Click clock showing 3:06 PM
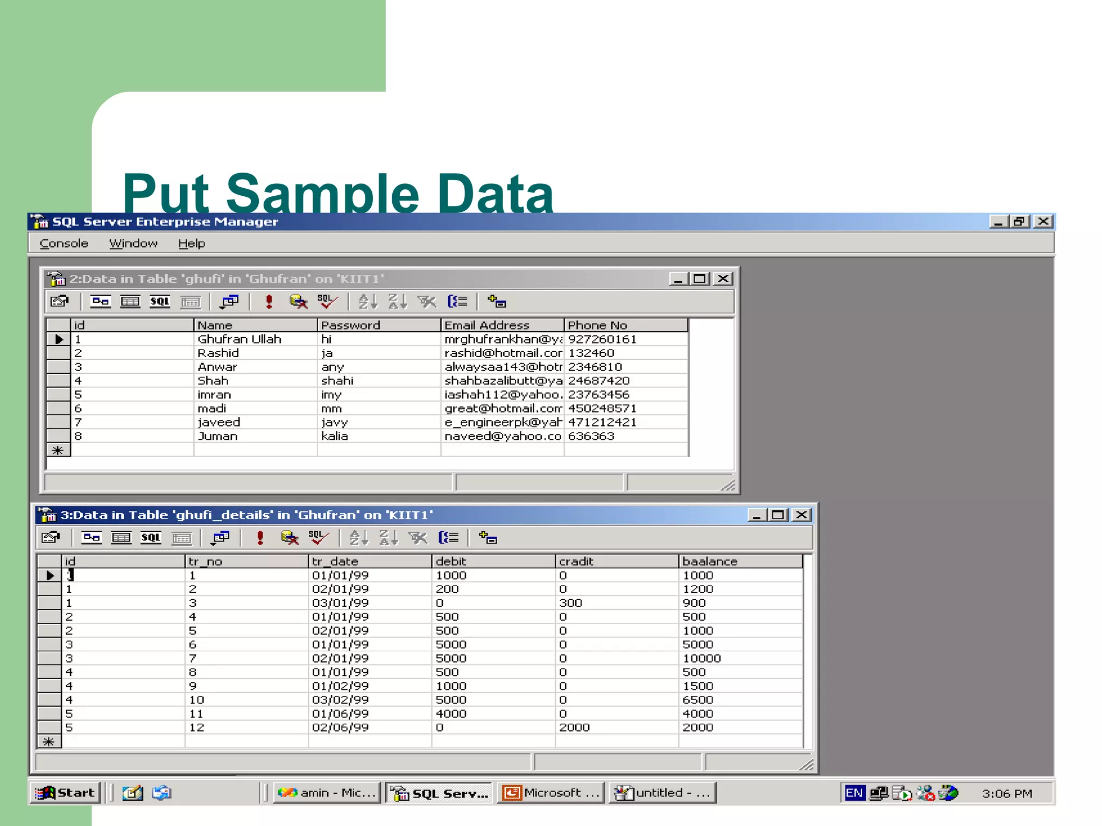 (x=1007, y=793)
